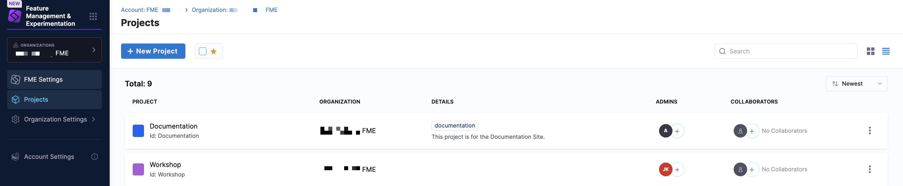The height and width of the screenshot is (186, 903).
Task: Select Projects in the sidebar
Action: [54, 100]
